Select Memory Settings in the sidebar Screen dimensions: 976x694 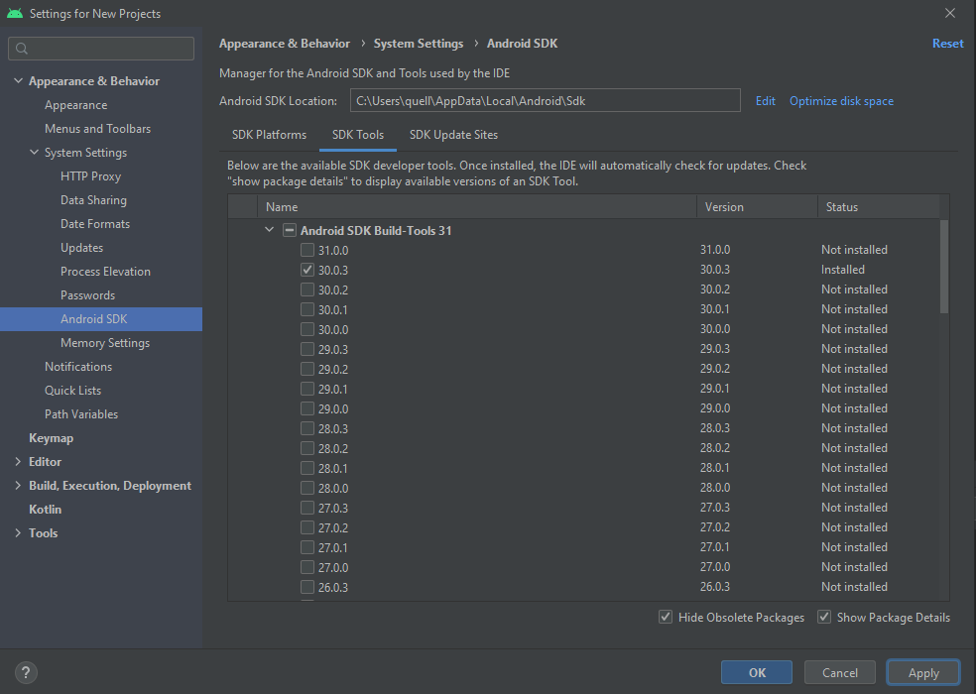point(105,343)
